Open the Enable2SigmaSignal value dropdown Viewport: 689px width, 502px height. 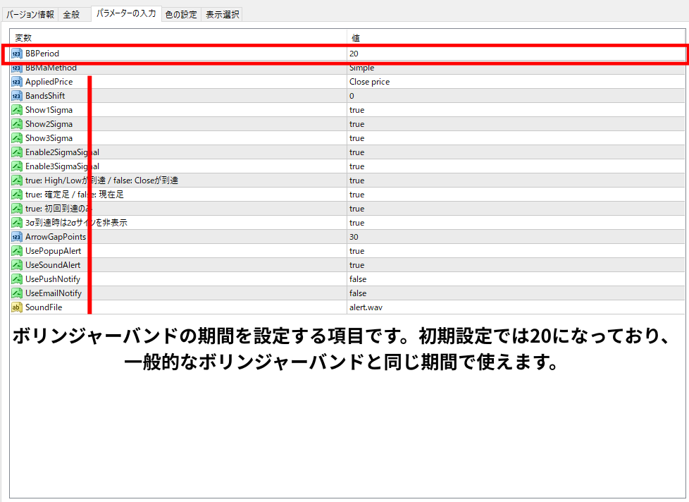click(x=356, y=152)
